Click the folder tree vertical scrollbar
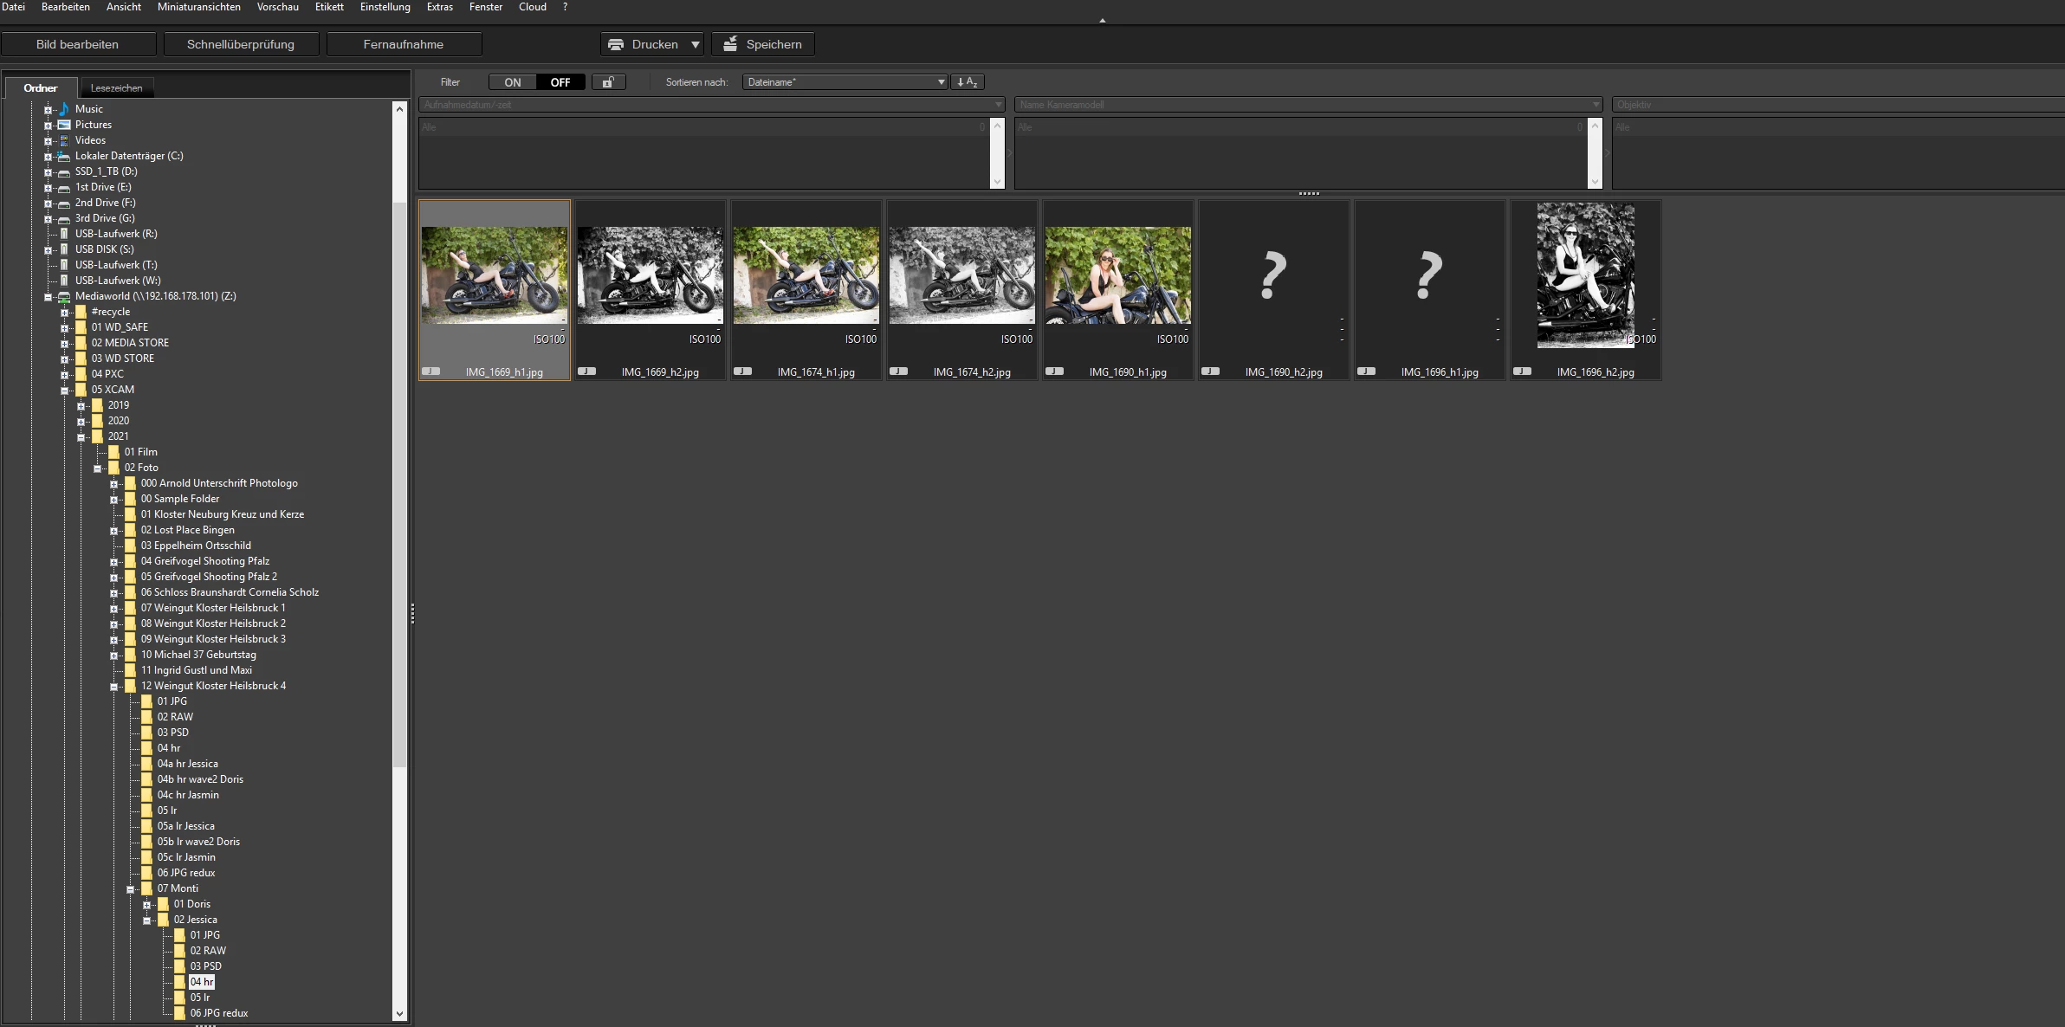Viewport: 2065px width, 1027px height. point(399,485)
